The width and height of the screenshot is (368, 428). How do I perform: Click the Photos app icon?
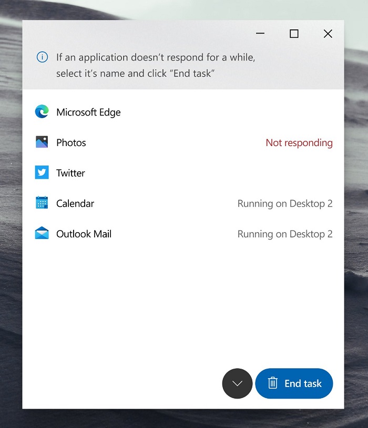tap(42, 142)
